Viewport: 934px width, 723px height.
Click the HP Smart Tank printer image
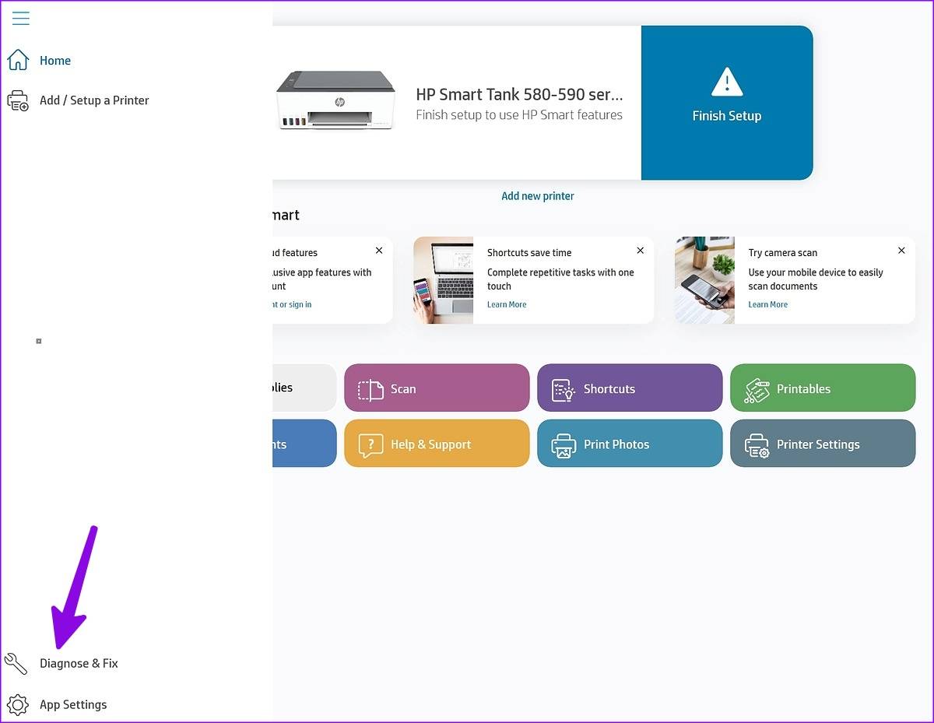click(x=336, y=101)
